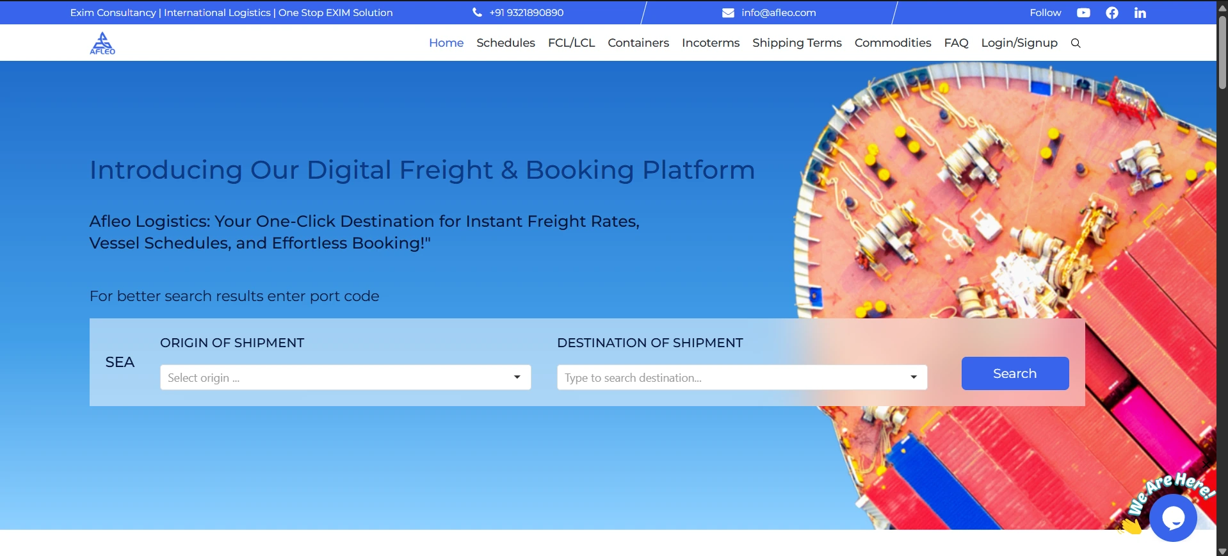This screenshot has width=1228, height=556.
Task: Open the Facebook follow icon
Action: tap(1112, 13)
